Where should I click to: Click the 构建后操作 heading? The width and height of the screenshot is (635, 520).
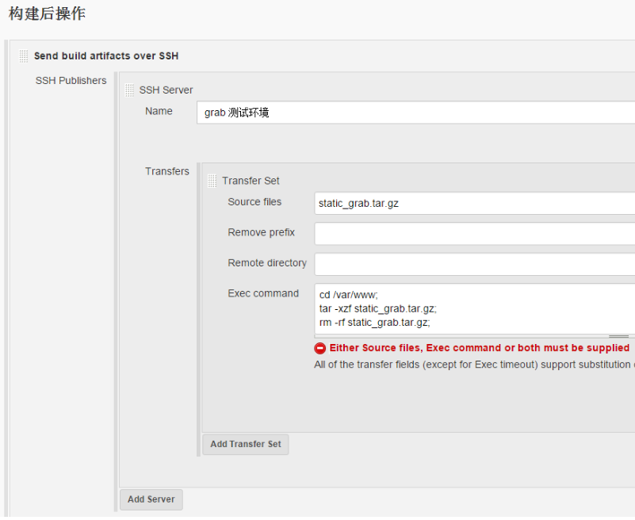pyautogui.click(x=47, y=13)
